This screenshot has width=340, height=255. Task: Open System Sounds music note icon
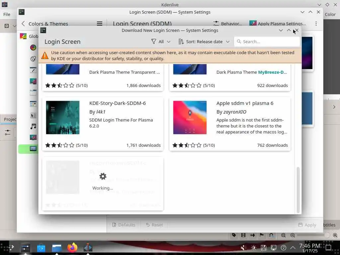pos(33,126)
